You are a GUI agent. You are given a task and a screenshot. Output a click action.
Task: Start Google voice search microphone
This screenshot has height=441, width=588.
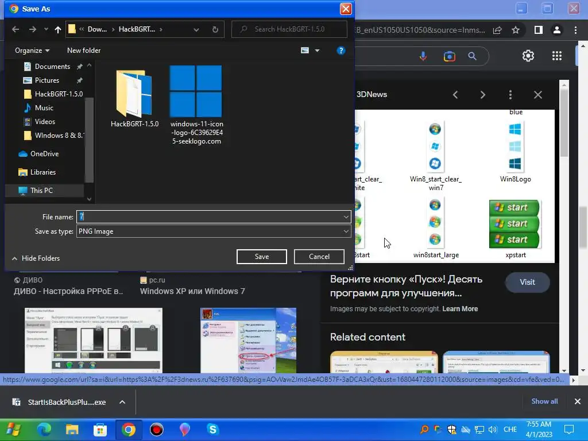click(x=423, y=56)
